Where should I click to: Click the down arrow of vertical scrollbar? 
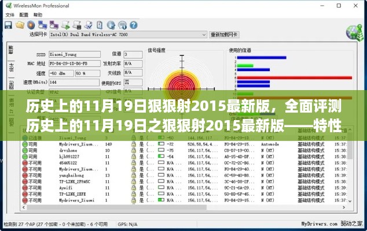click(350, 201)
